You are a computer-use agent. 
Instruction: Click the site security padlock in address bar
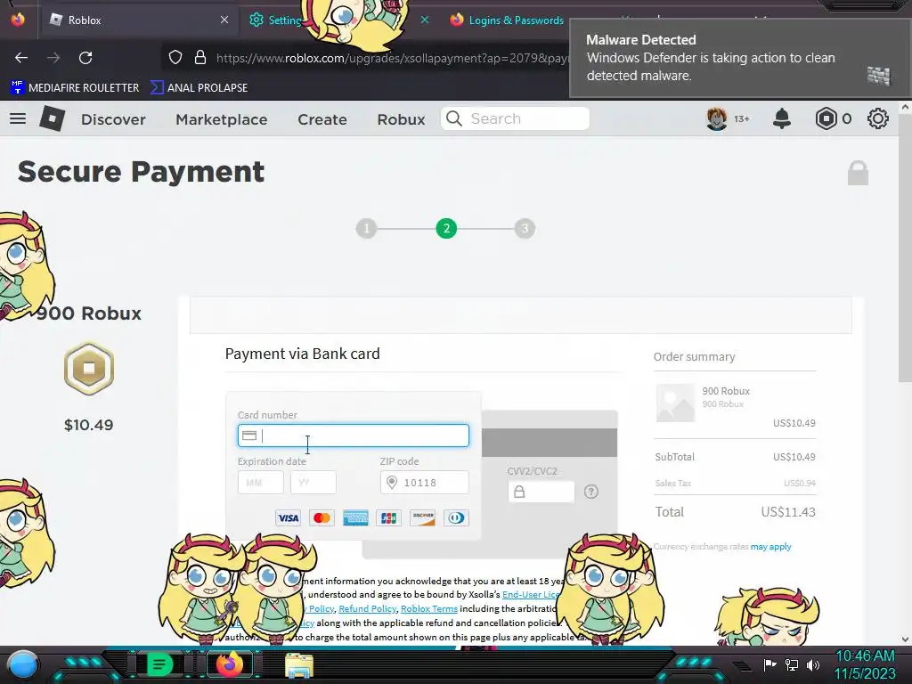click(x=200, y=58)
